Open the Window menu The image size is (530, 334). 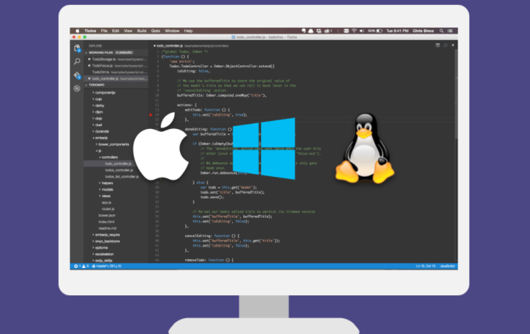(171, 31)
